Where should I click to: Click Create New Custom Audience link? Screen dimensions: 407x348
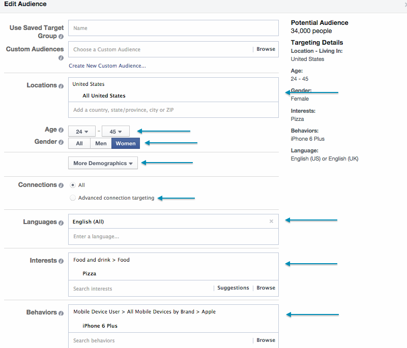click(107, 66)
